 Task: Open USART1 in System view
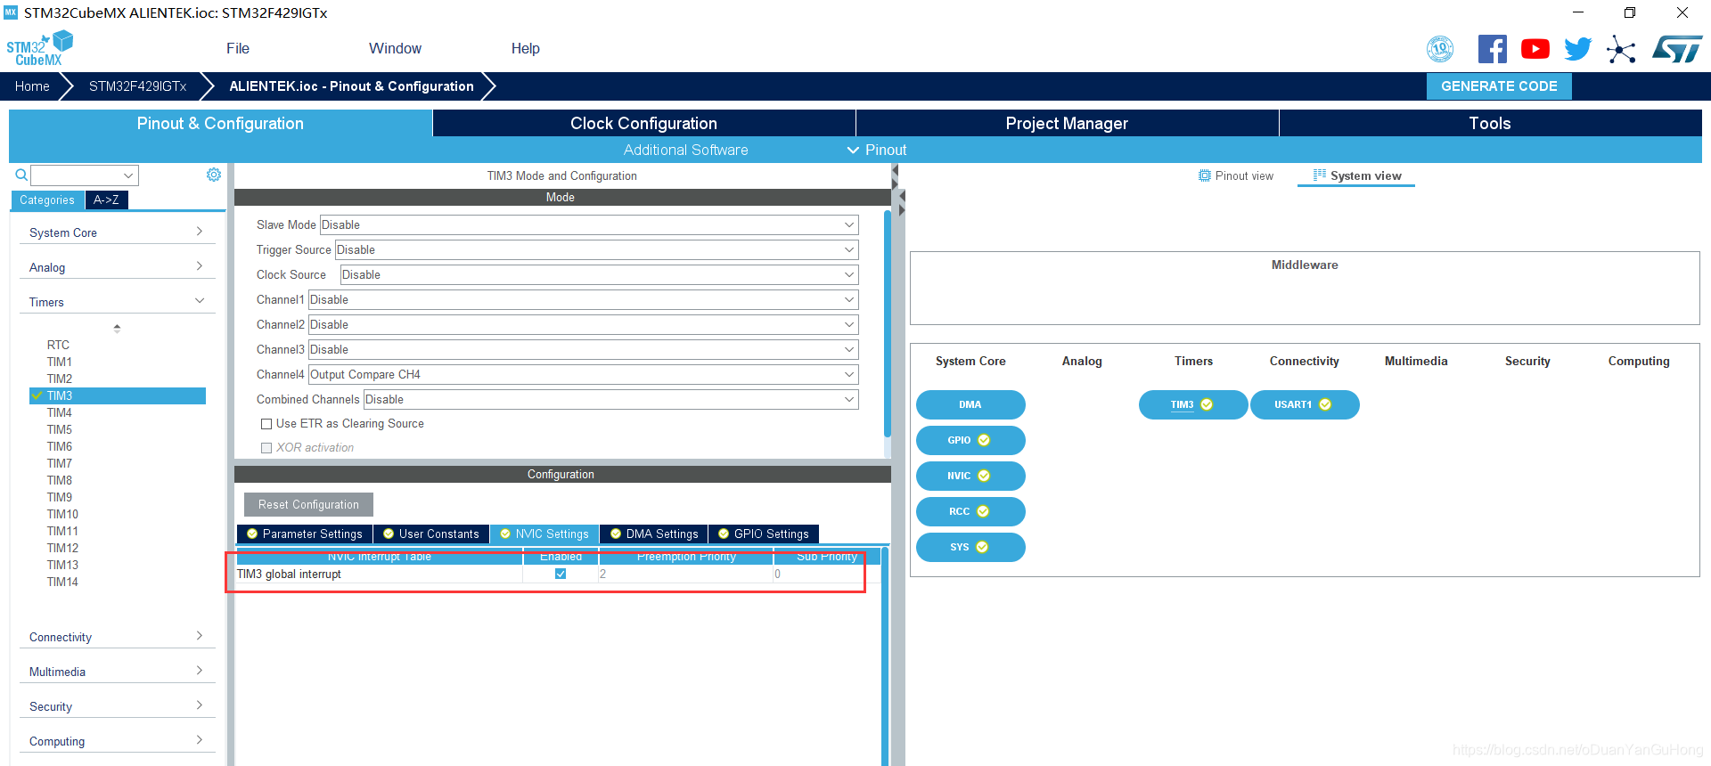(x=1305, y=404)
